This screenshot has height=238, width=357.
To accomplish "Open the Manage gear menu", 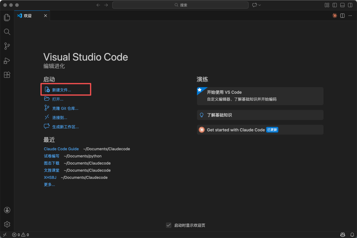I will point(7,224).
